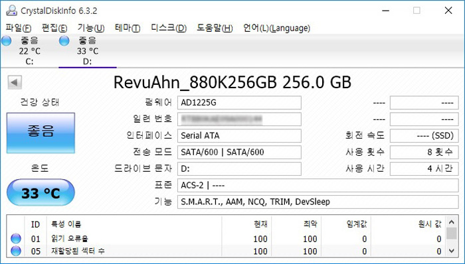Open the 편집(E) menu
The height and width of the screenshot is (264, 465).
54,29
